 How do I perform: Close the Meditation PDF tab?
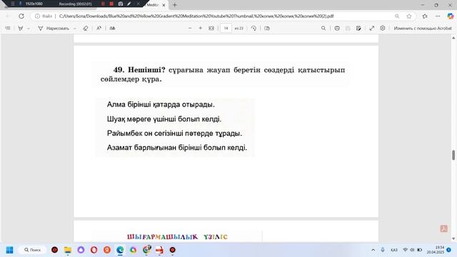[x=164, y=5]
